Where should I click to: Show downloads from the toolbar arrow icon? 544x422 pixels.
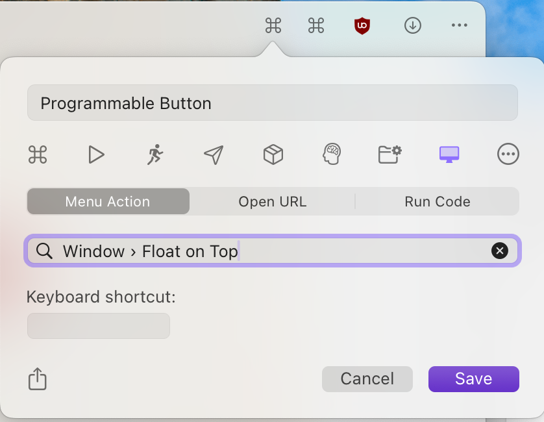(413, 25)
